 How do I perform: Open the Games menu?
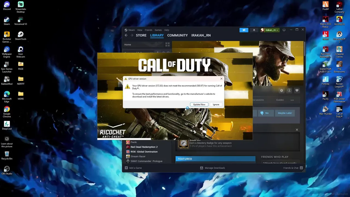pyautogui.click(x=158, y=30)
